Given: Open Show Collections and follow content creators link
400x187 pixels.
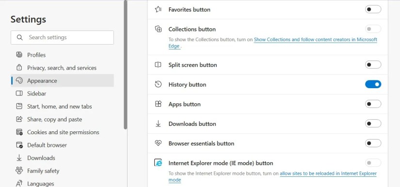Looking at the screenshot, I should coord(315,40).
